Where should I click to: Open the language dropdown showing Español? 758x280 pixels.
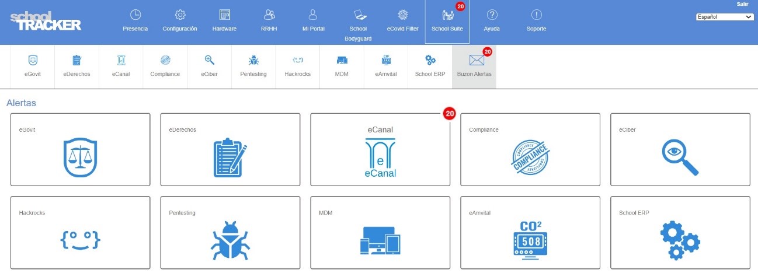[725, 17]
